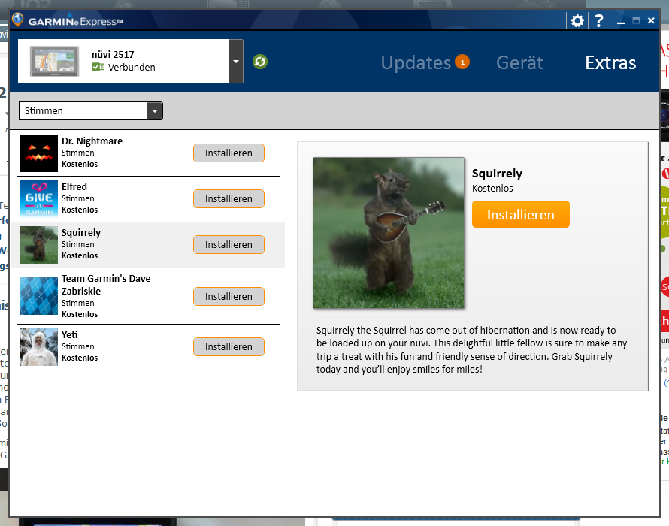Click the large Squirrely squirrel preview image
The image size is (669, 526).
(x=389, y=233)
